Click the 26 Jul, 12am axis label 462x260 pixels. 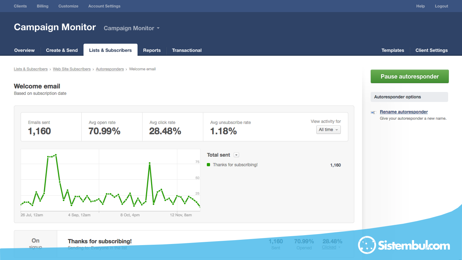coord(32,215)
